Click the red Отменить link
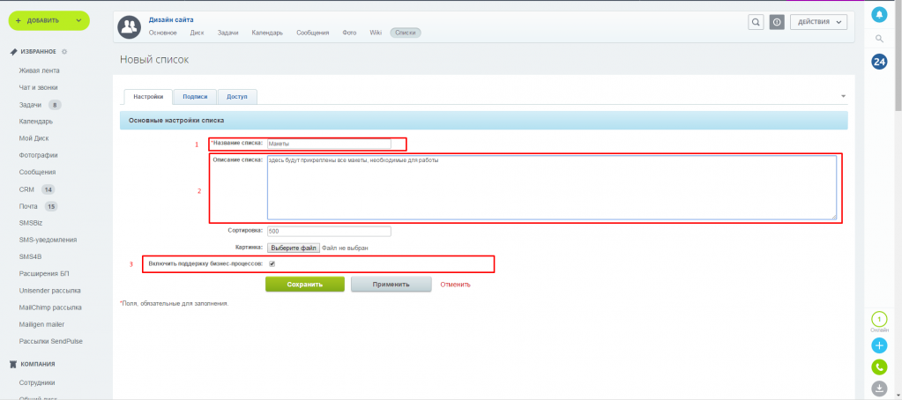Viewport: 902px width, 400px height. point(456,284)
